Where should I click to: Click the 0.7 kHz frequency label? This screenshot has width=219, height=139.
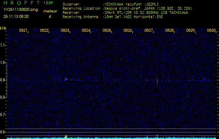pos(3,115)
